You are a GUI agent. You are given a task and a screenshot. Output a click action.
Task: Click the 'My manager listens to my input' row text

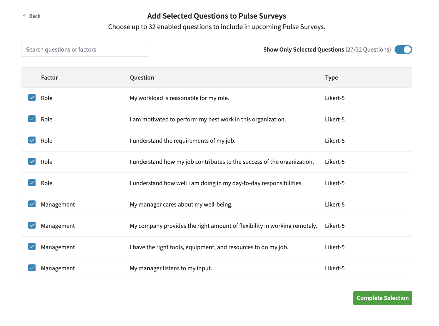[171, 268]
